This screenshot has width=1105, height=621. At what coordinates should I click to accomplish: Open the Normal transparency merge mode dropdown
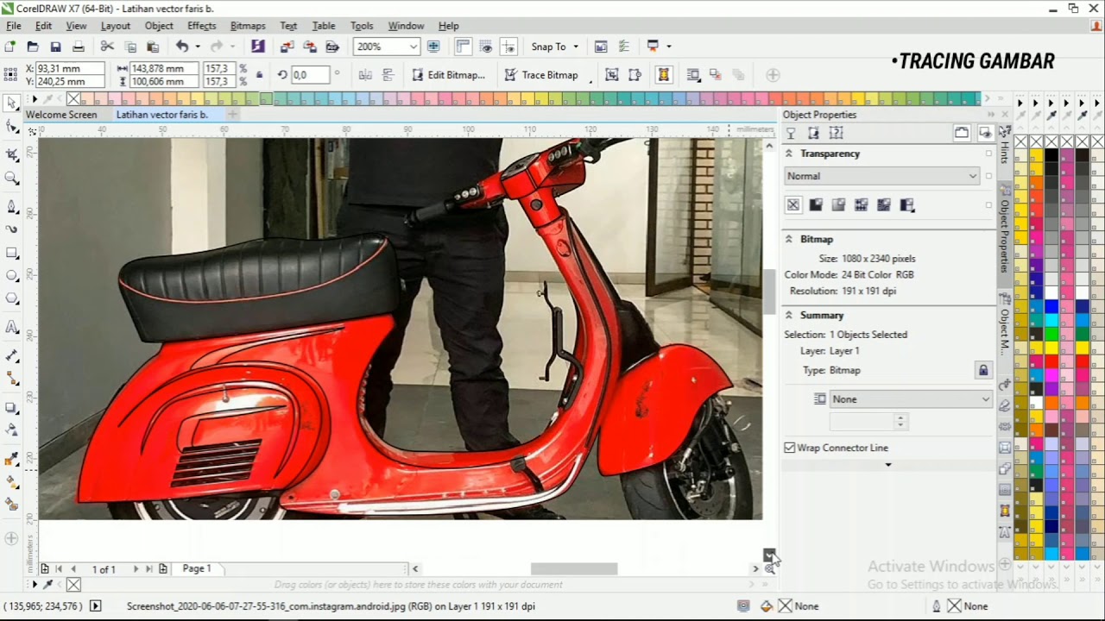tap(882, 176)
